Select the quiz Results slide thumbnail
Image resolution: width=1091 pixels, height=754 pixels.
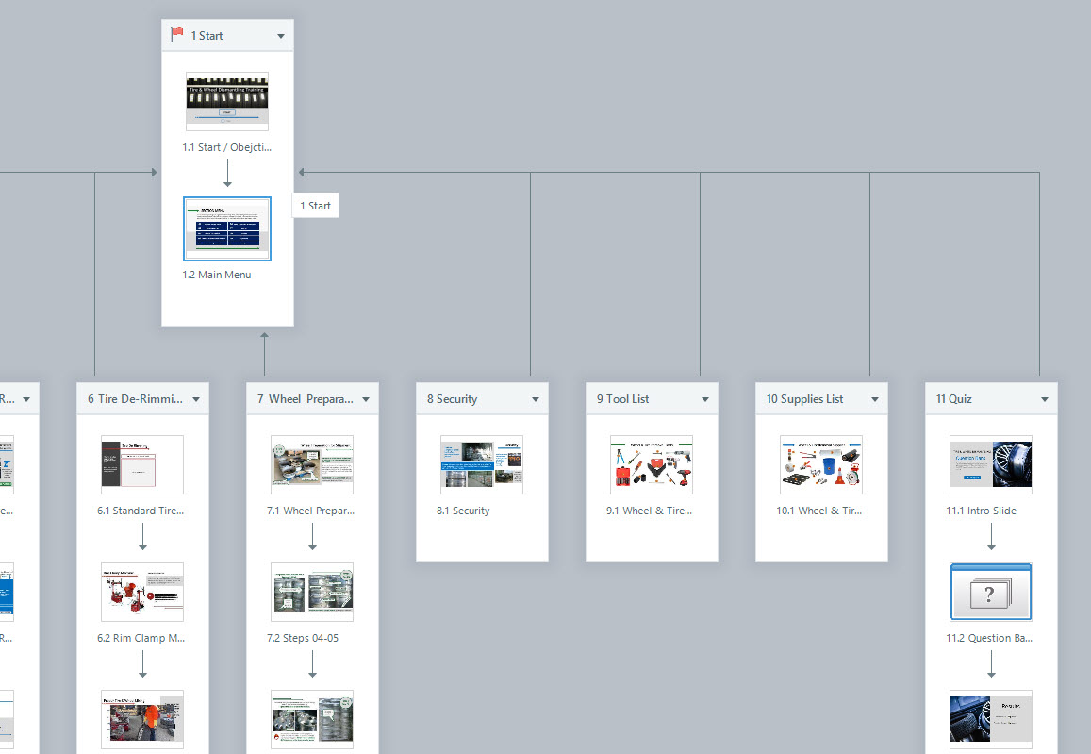pyautogui.click(x=991, y=719)
